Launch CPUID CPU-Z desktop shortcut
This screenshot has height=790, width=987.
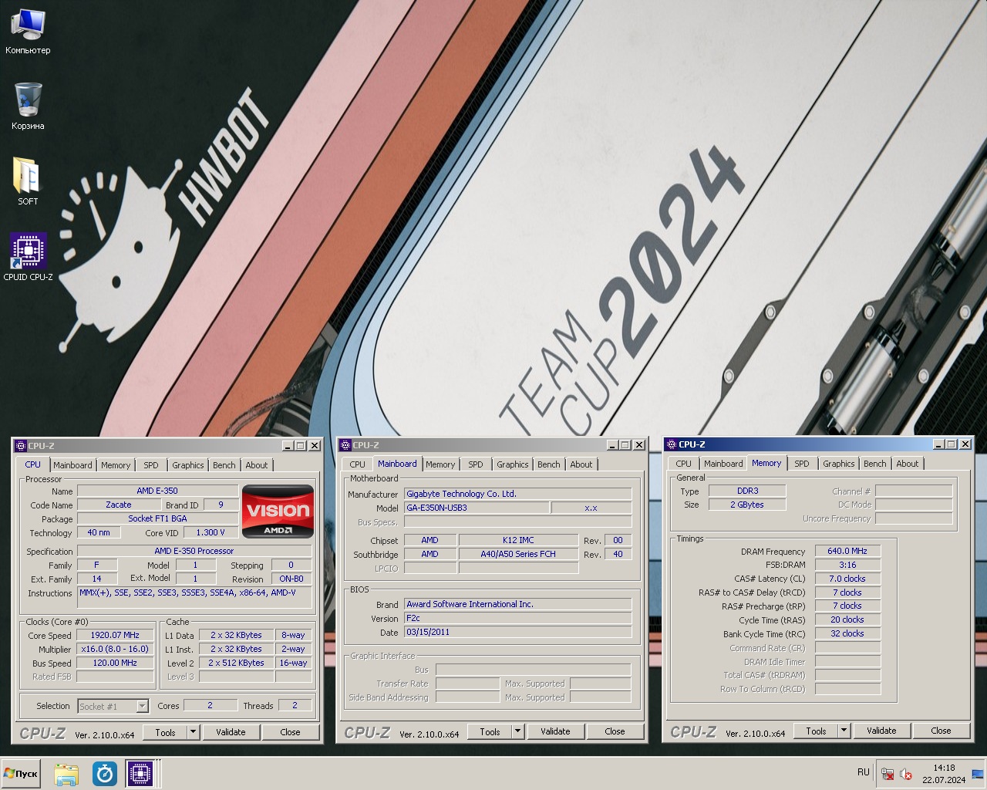[28, 257]
